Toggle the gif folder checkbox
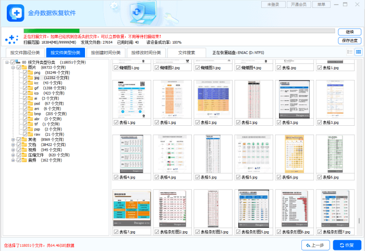 (x=25, y=88)
